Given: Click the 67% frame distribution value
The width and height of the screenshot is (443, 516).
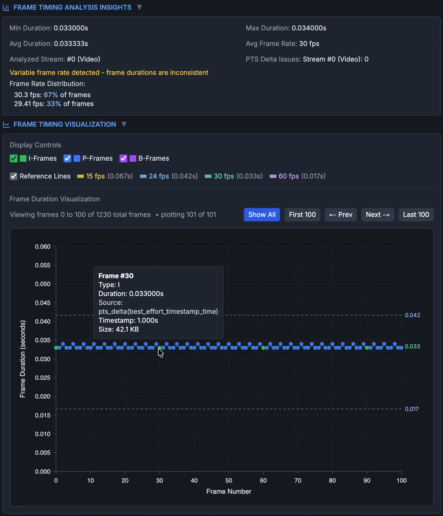Looking at the screenshot, I should click(x=51, y=95).
